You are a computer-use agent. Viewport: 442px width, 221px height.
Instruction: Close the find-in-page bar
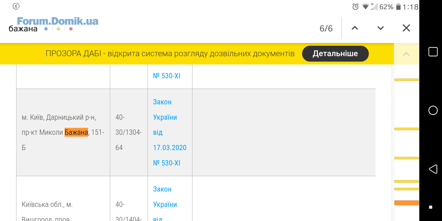tap(406, 28)
